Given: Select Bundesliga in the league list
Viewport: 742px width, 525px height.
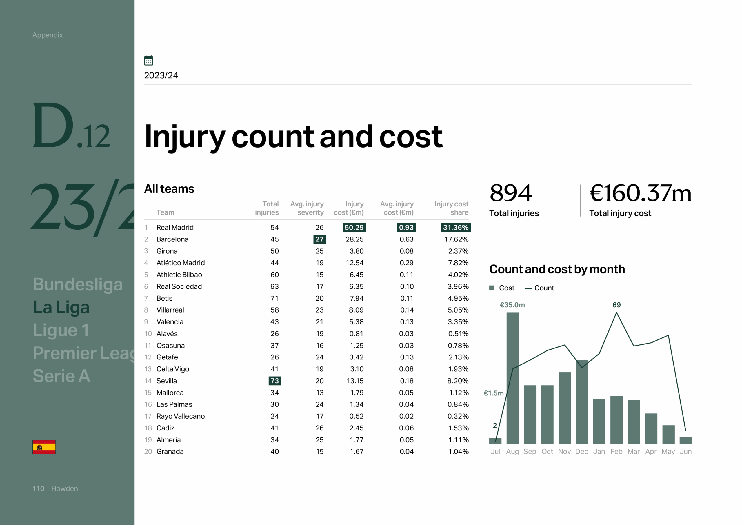Looking at the screenshot, I should (78, 284).
